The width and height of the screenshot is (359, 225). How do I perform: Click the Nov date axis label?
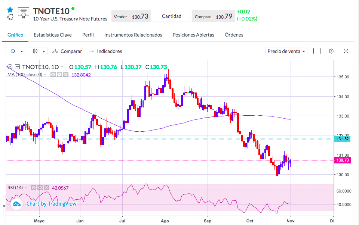click(x=291, y=221)
